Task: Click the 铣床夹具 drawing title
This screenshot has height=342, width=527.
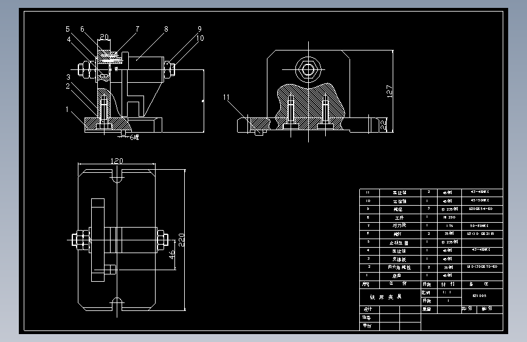Action: (x=385, y=297)
